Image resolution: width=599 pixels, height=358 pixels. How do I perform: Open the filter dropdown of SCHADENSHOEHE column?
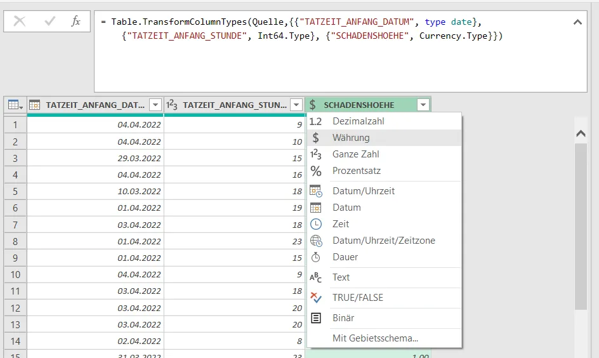click(x=423, y=105)
